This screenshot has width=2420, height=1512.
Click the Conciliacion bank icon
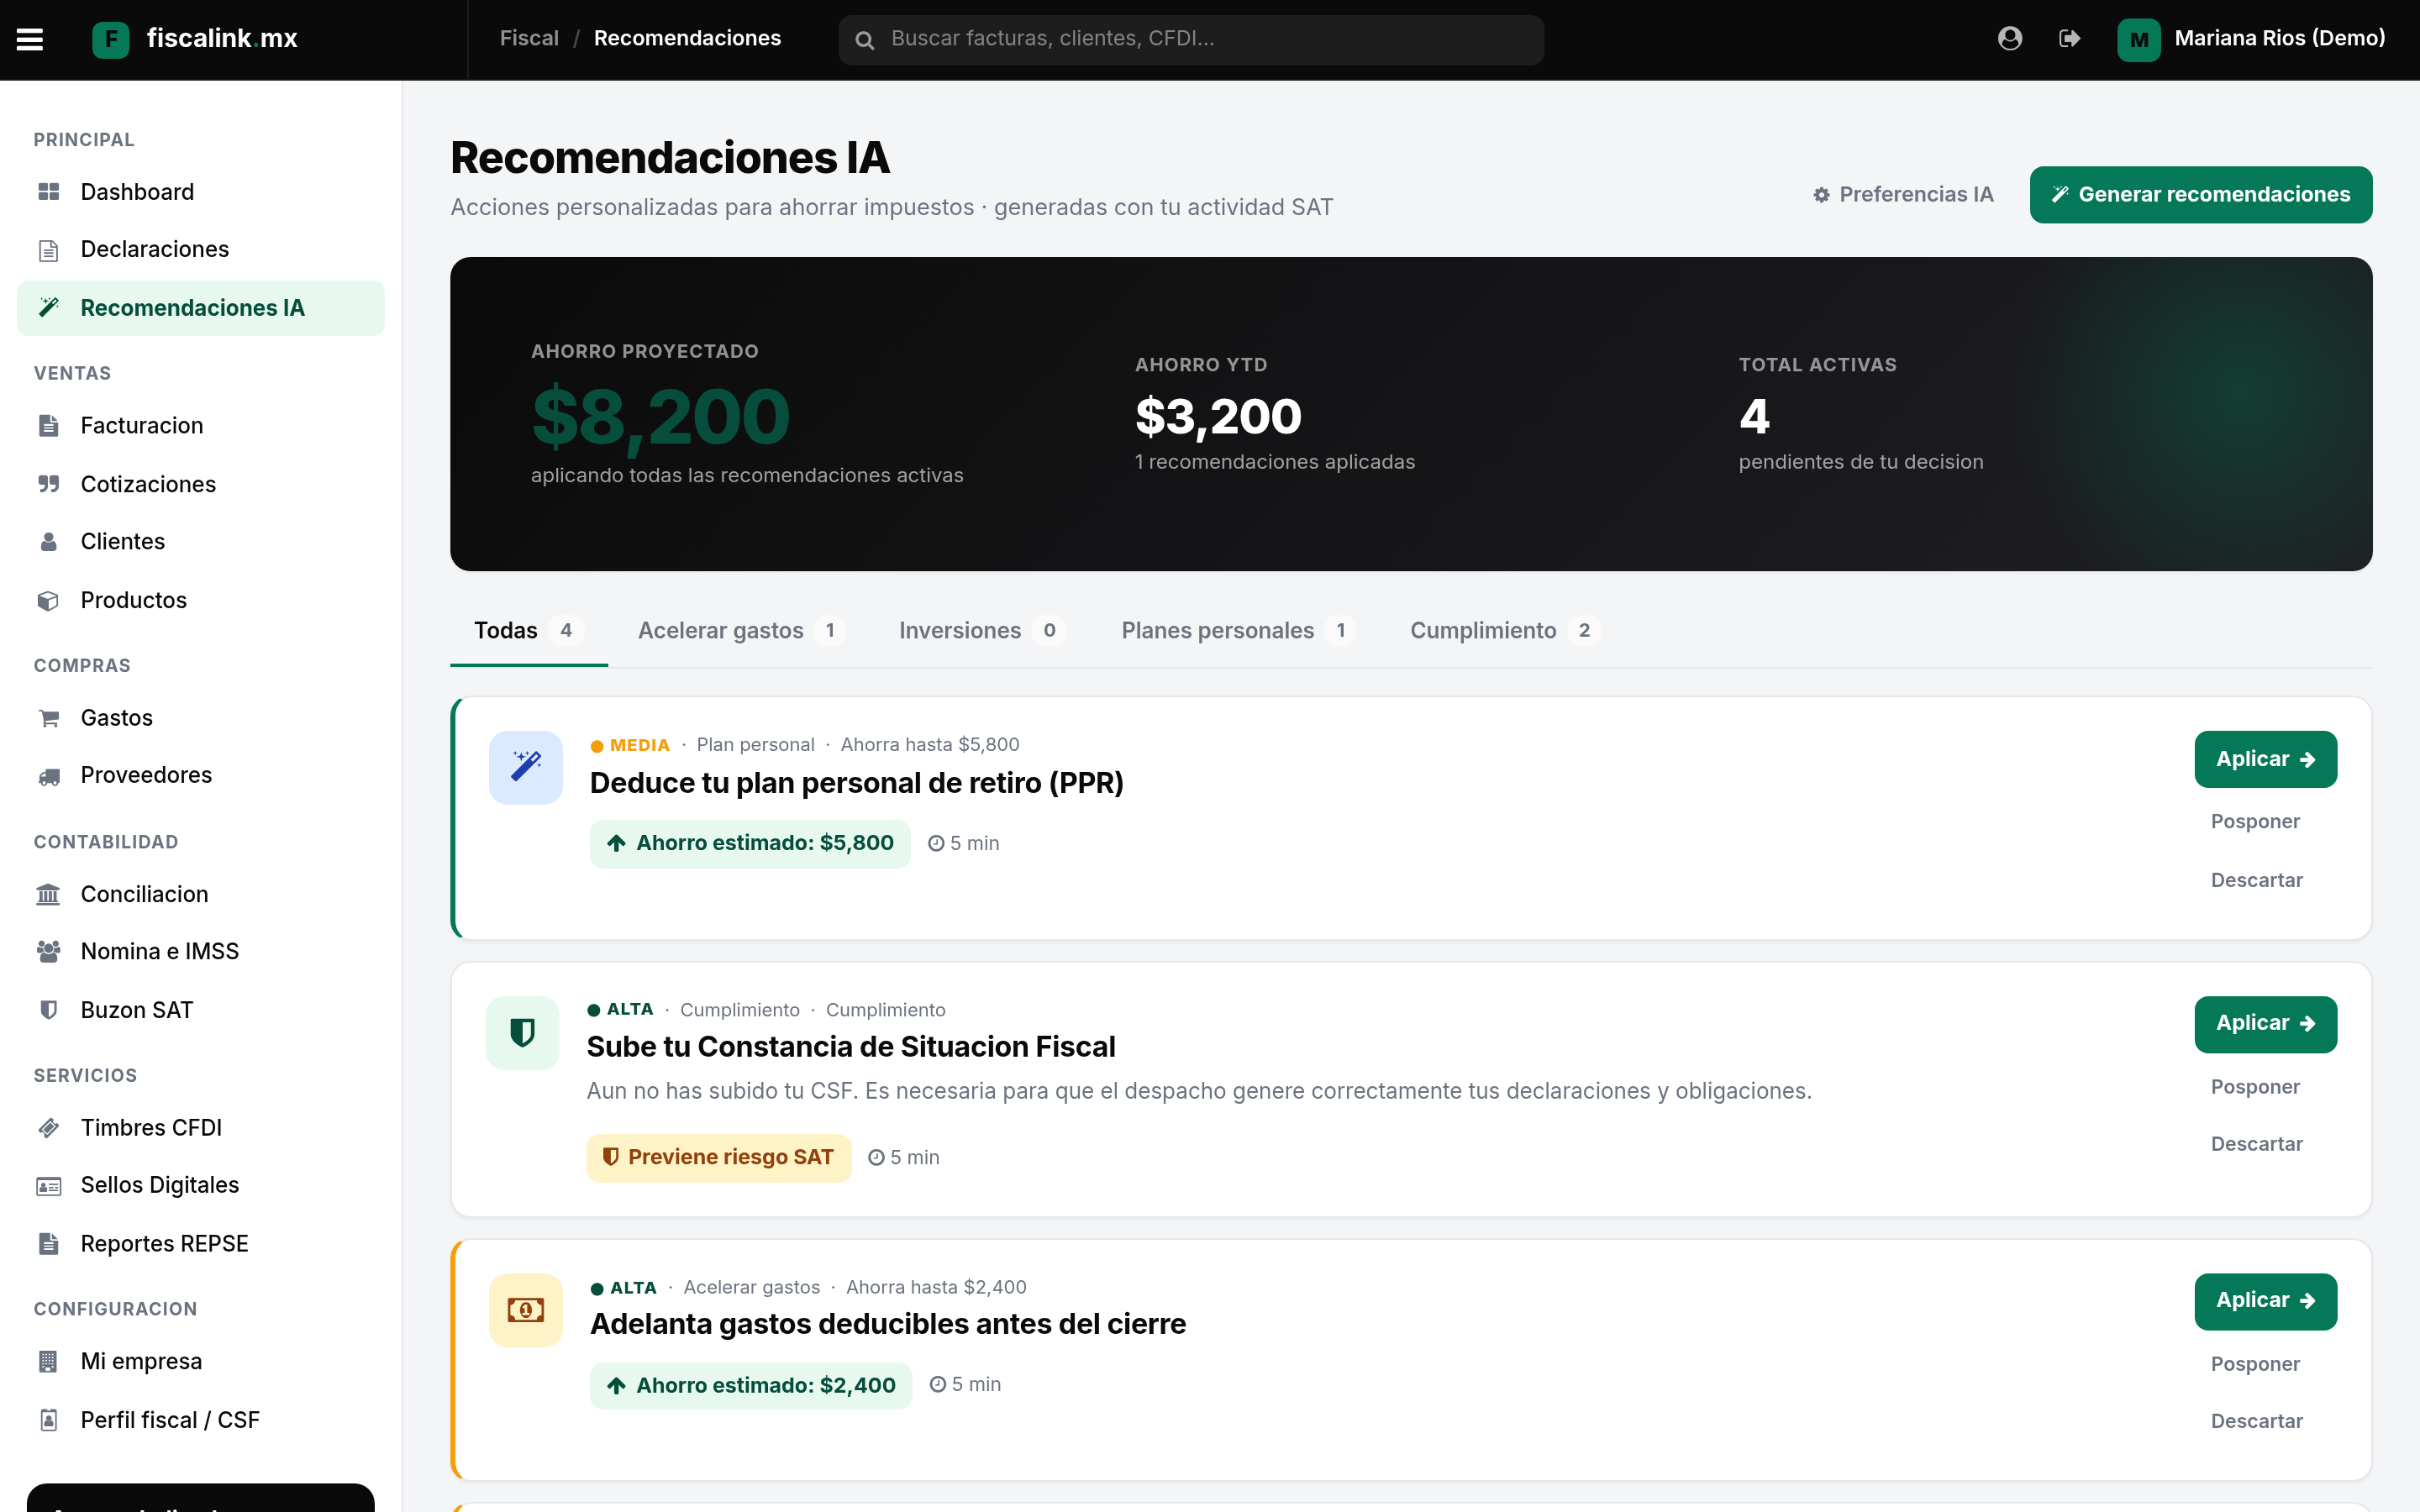point(48,894)
